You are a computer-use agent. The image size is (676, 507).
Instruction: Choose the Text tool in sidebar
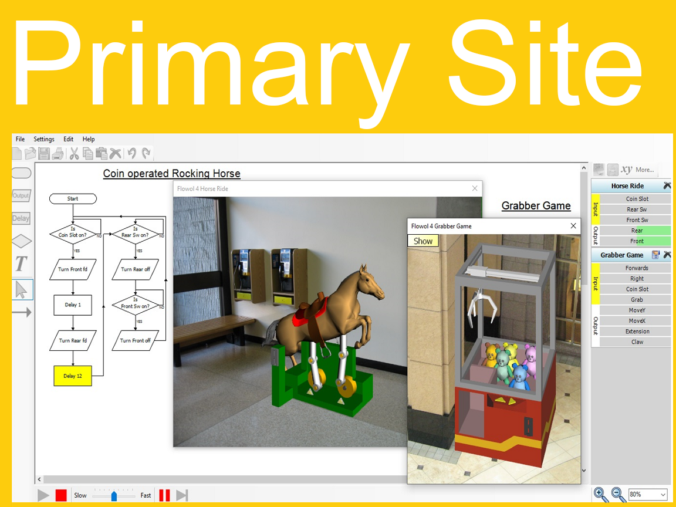tap(21, 264)
